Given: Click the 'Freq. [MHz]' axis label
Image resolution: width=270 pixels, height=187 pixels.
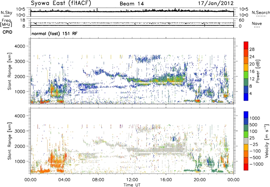Looking at the screenshot, I should coord(6,23).
